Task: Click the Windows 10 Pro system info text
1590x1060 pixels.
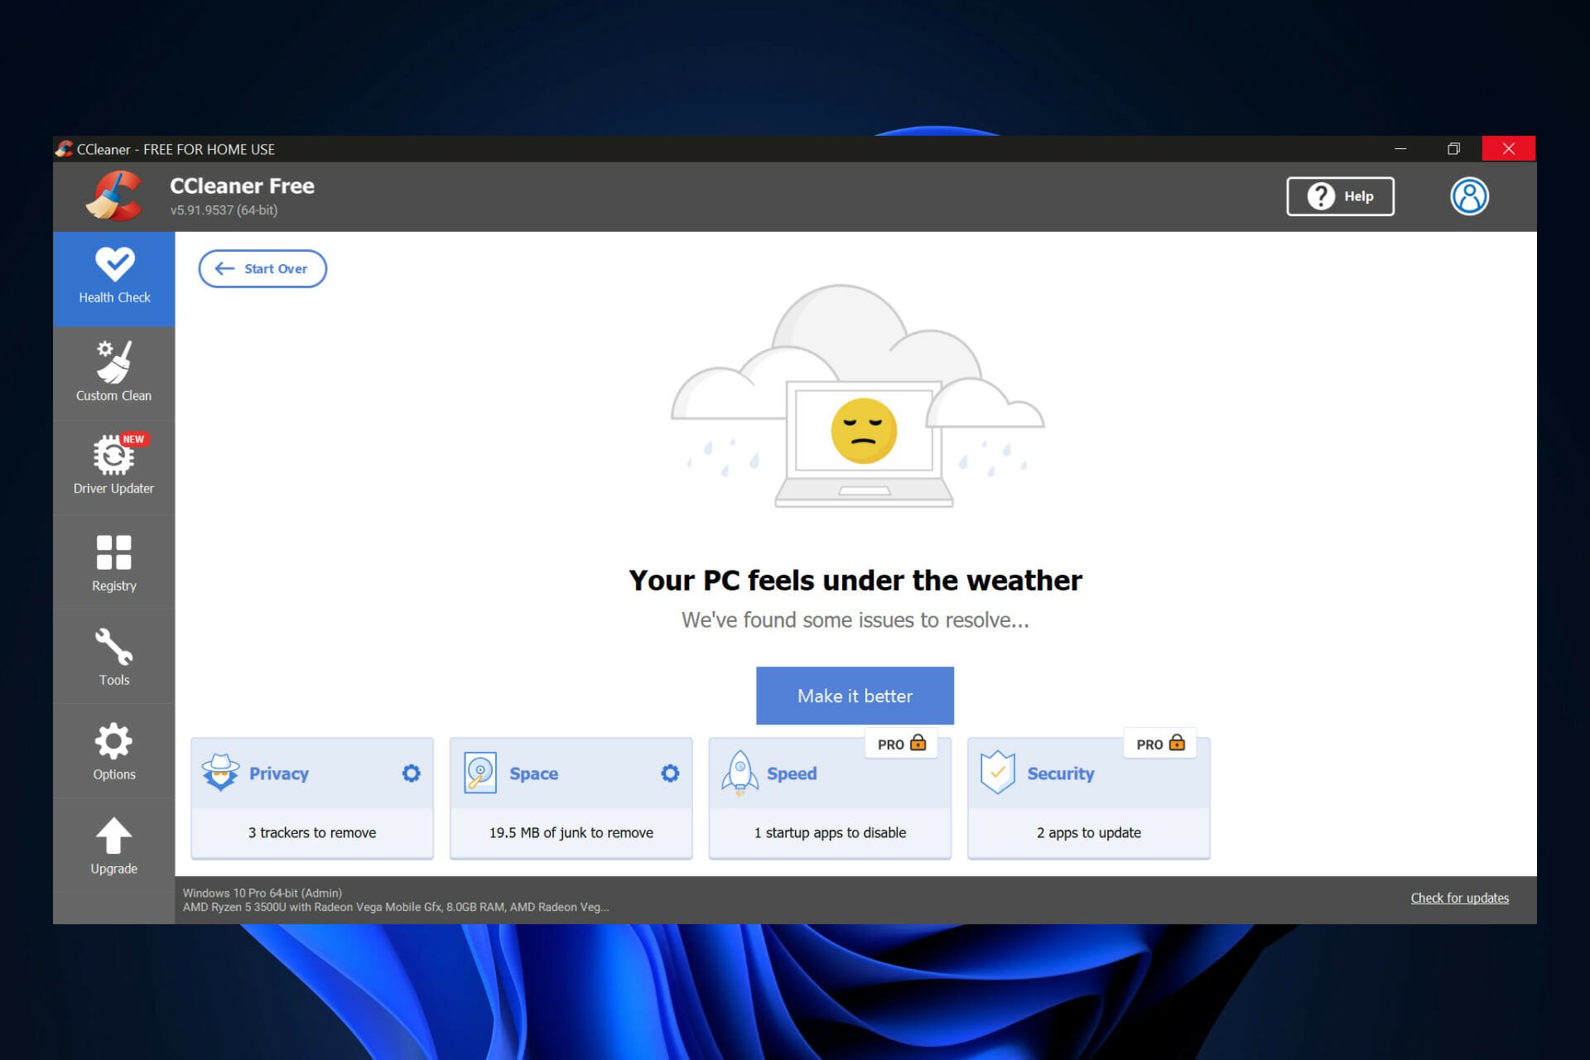Action: coord(263,893)
